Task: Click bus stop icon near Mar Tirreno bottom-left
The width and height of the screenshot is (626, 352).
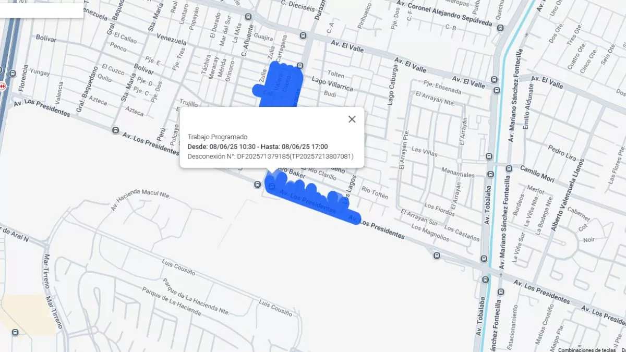Action: (x=15, y=332)
